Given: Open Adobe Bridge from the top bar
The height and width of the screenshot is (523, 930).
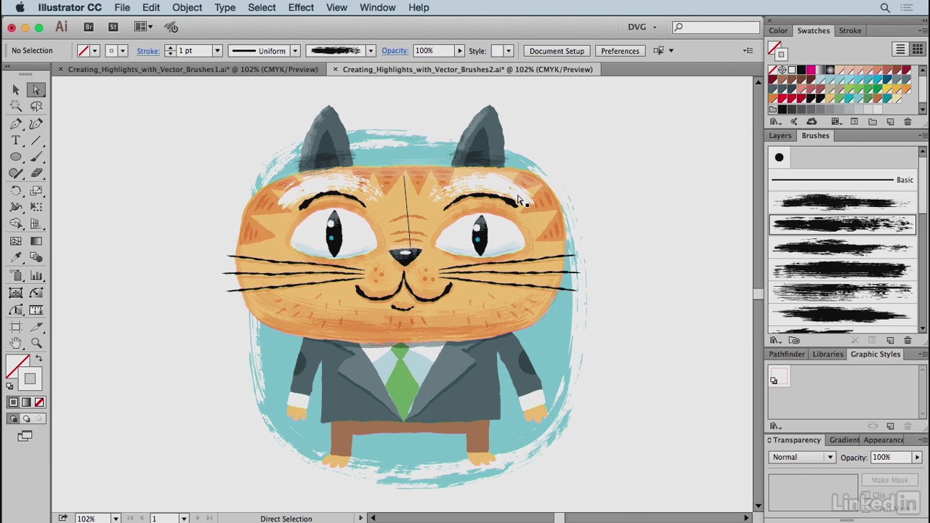Looking at the screenshot, I should tap(89, 27).
